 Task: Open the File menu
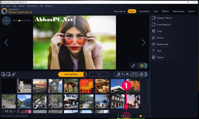pyautogui.click(x=3, y=6)
